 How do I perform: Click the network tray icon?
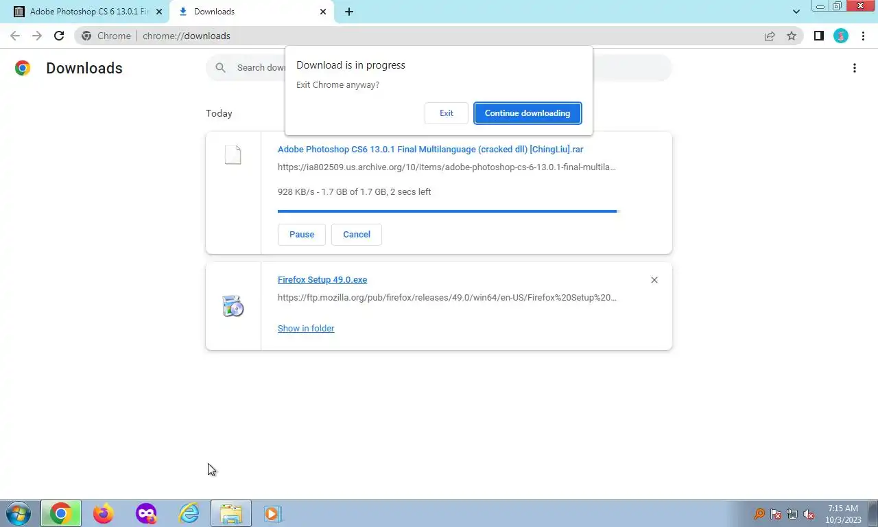pyautogui.click(x=792, y=514)
